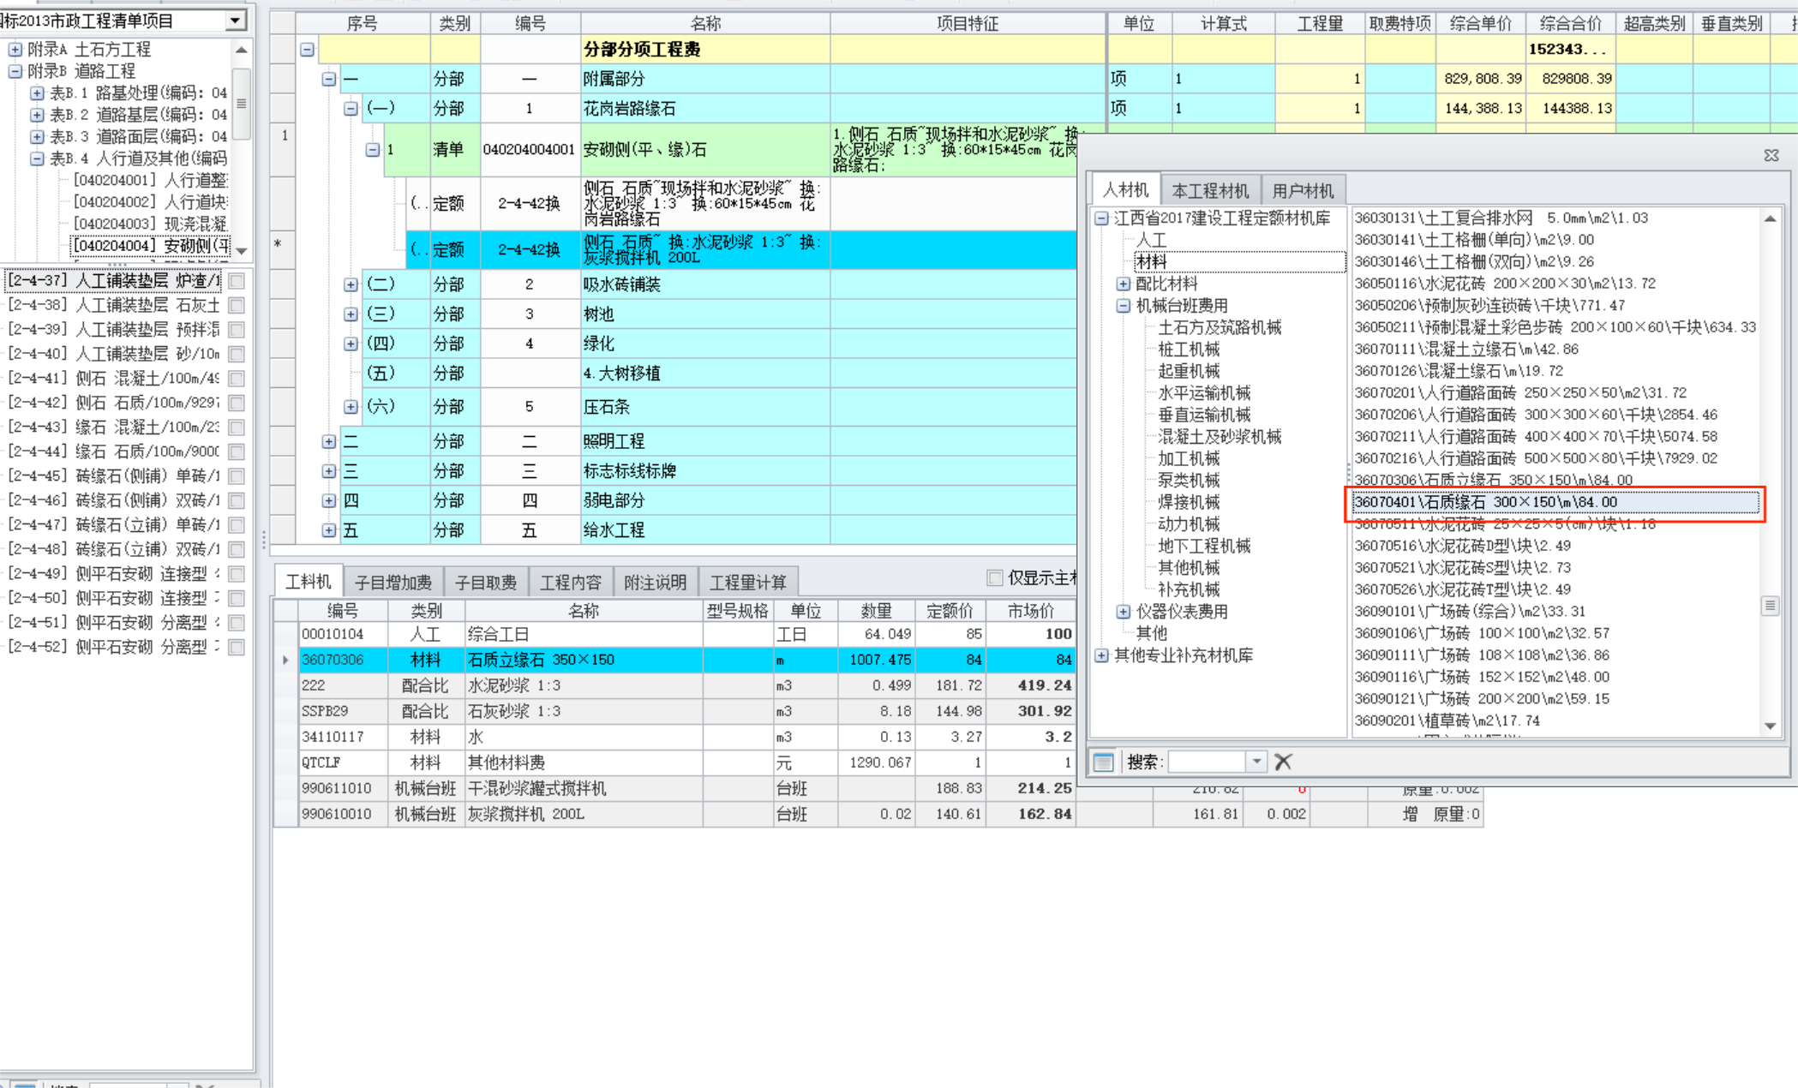Open the 工程量计算 tab
Viewport: 1798px width, 1088px height.
[748, 583]
